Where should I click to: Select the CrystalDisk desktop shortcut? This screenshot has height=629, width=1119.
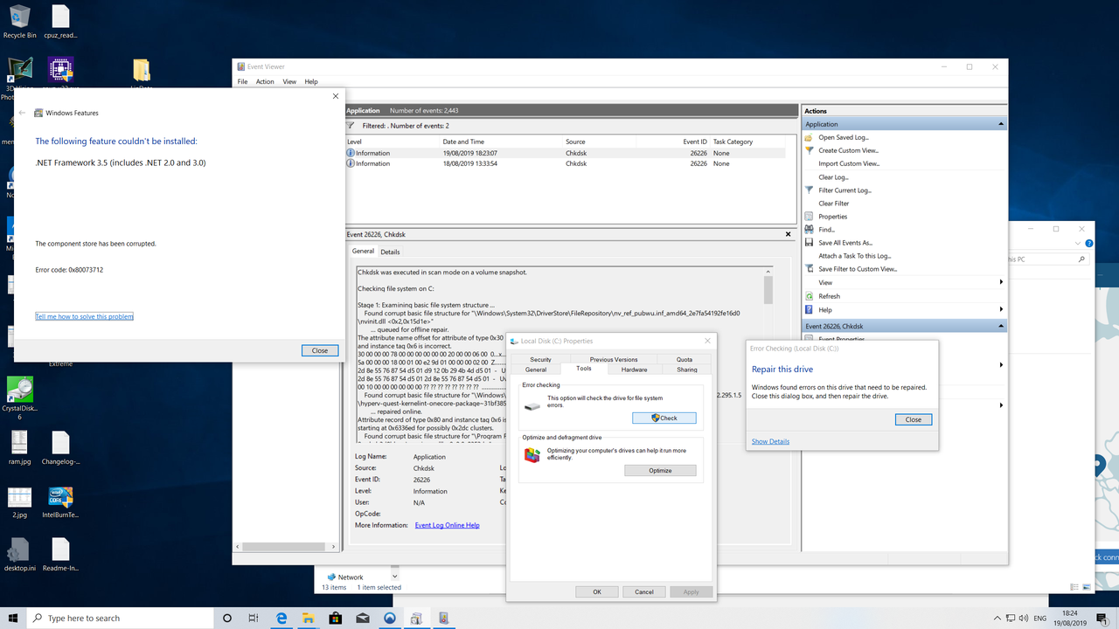click(19, 398)
